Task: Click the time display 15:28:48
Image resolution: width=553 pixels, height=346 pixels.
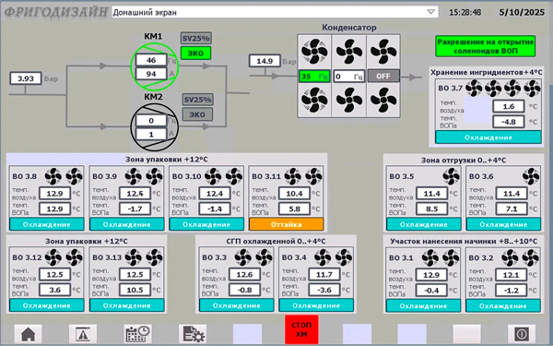Action: coord(465,12)
